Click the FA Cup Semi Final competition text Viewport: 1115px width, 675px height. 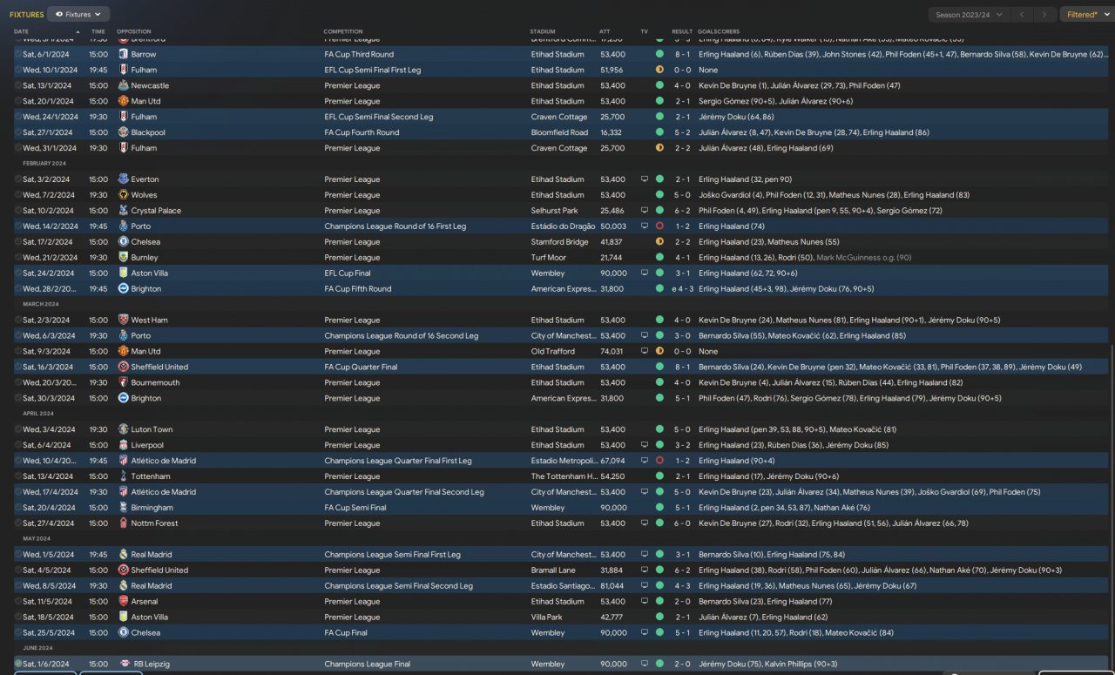click(355, 508)
